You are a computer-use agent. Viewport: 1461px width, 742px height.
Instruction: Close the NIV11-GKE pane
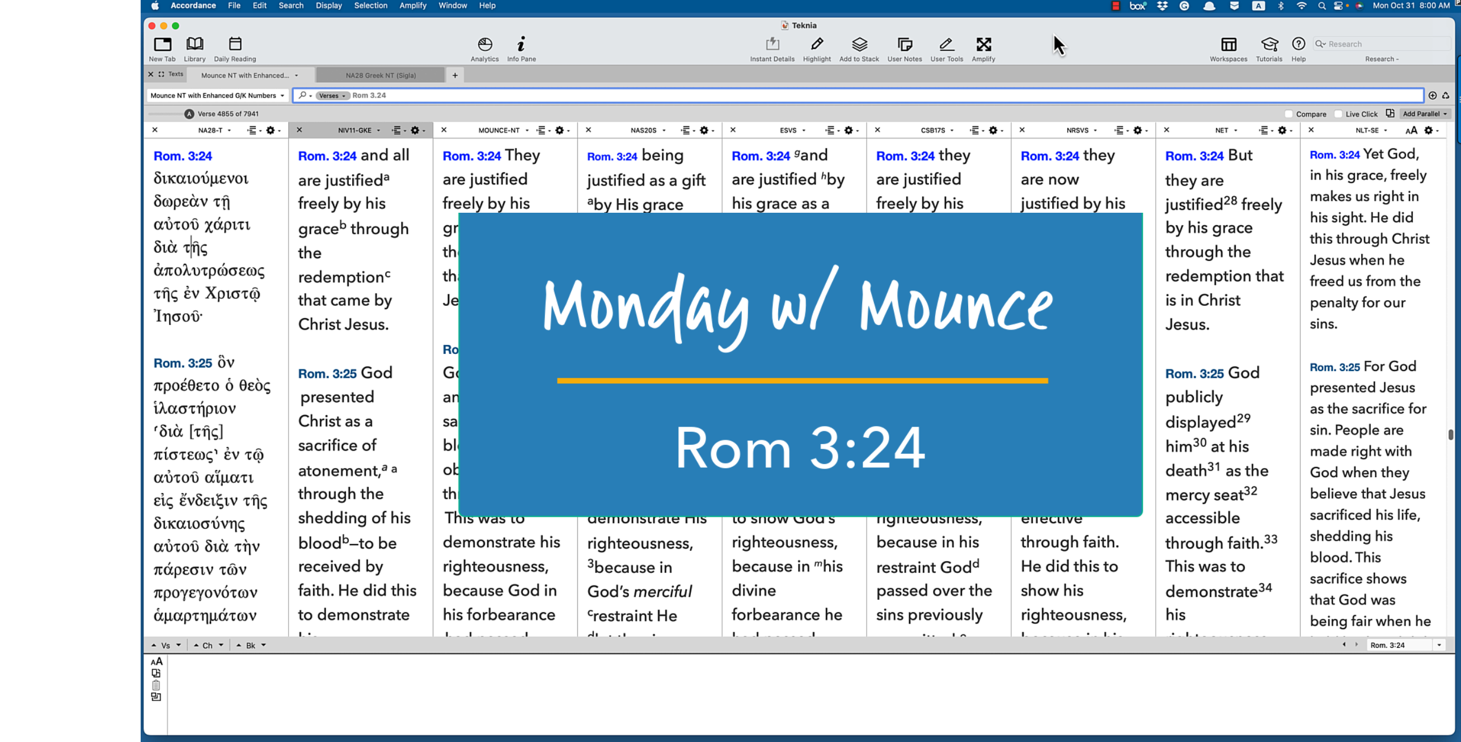[x=299, y=130]
